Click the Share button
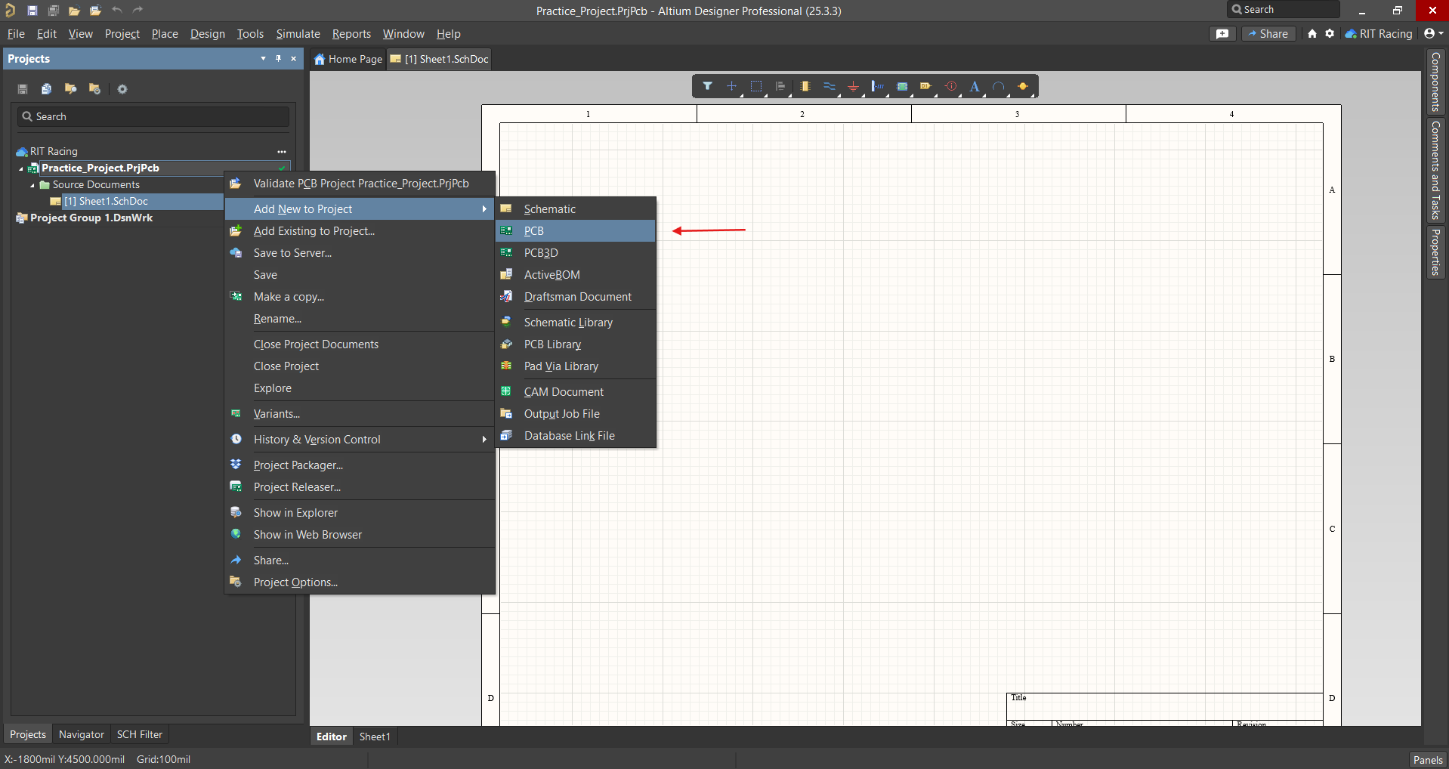The height and width of the screenshot is (769, 1449). click(1268, 33)
